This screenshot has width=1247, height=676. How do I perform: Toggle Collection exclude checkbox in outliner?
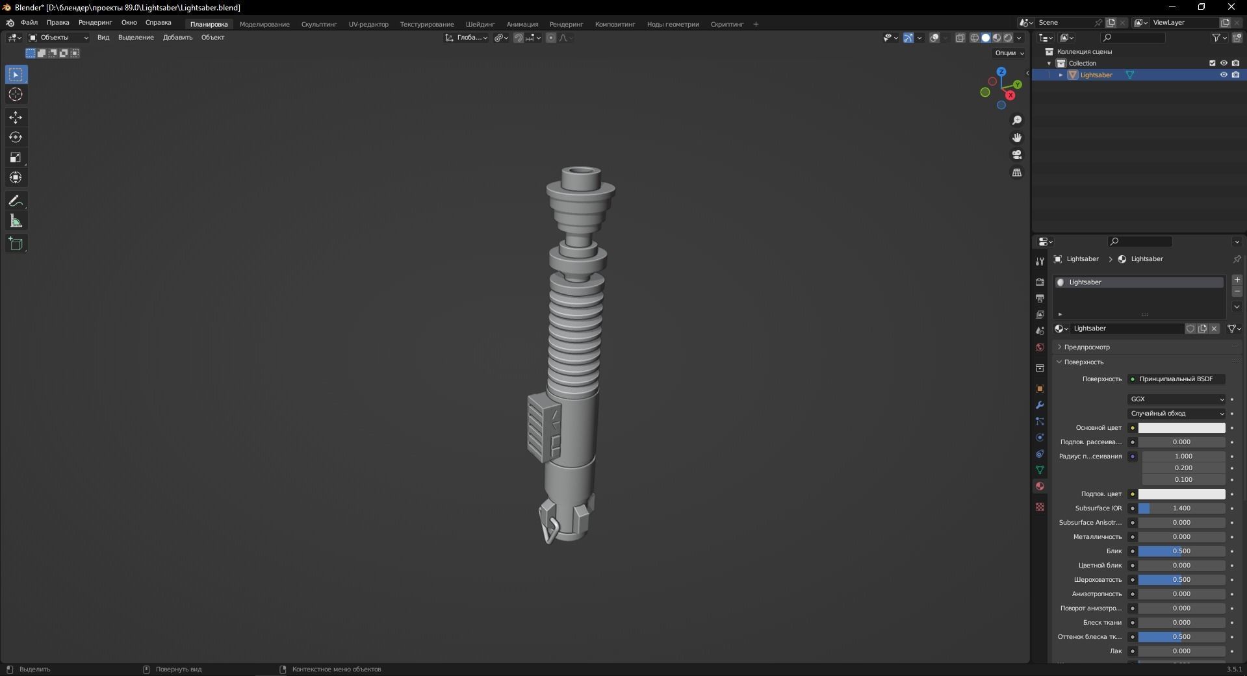(1212, 63)
